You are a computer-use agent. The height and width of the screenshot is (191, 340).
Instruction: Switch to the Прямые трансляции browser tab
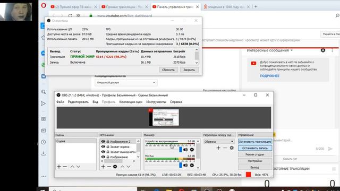pos(125,7)
